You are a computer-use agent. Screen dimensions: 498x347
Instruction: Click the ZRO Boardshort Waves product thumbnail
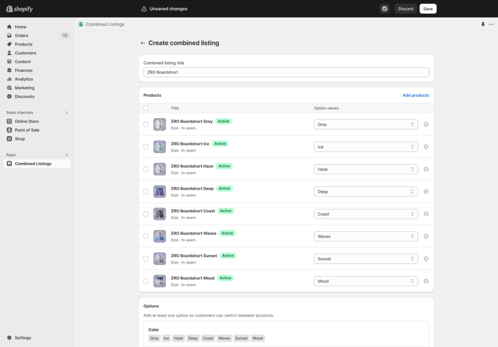160,236
